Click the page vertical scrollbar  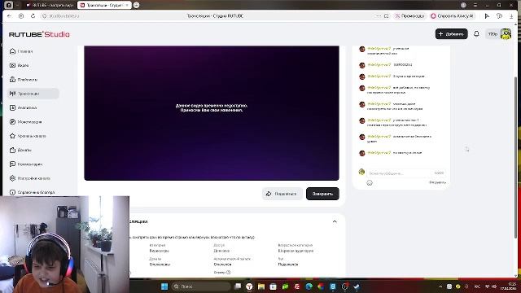coord(515,156)
